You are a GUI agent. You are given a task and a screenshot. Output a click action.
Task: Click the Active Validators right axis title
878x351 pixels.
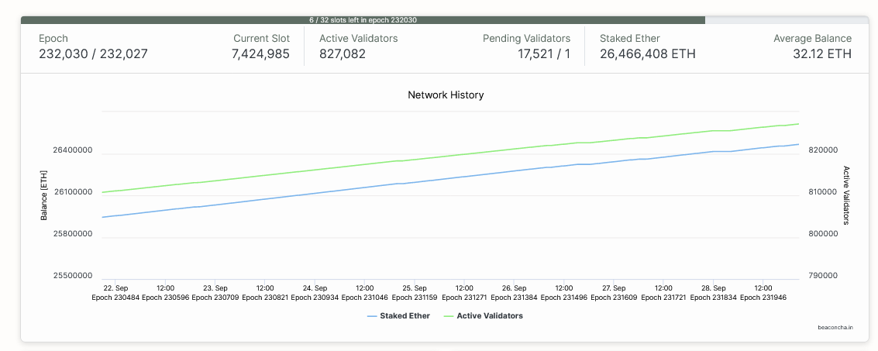(x=846, y=195)
